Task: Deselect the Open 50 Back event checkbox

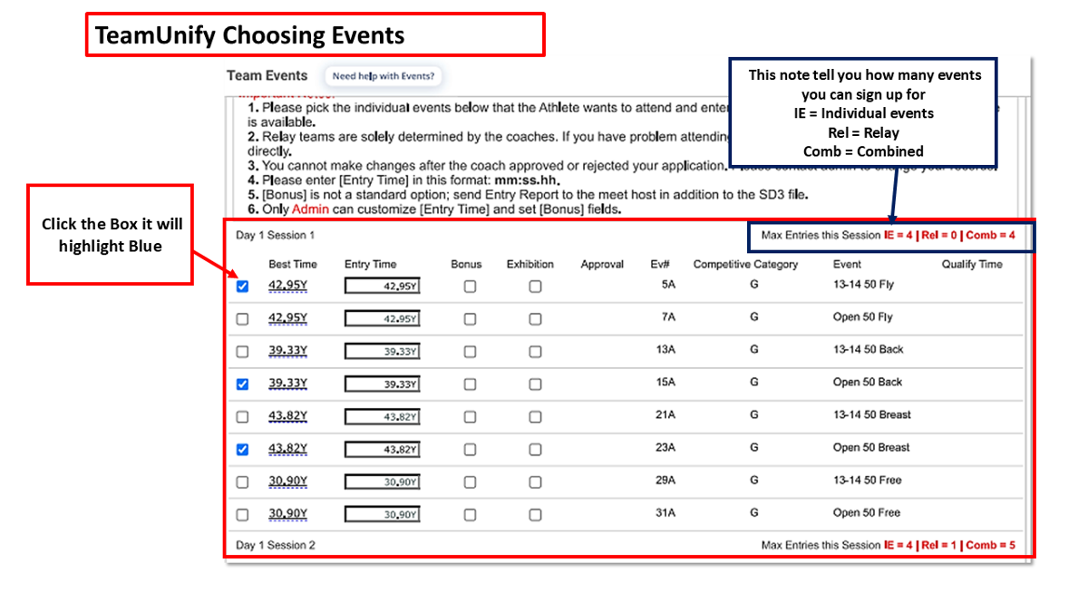Action: point(242,384)
